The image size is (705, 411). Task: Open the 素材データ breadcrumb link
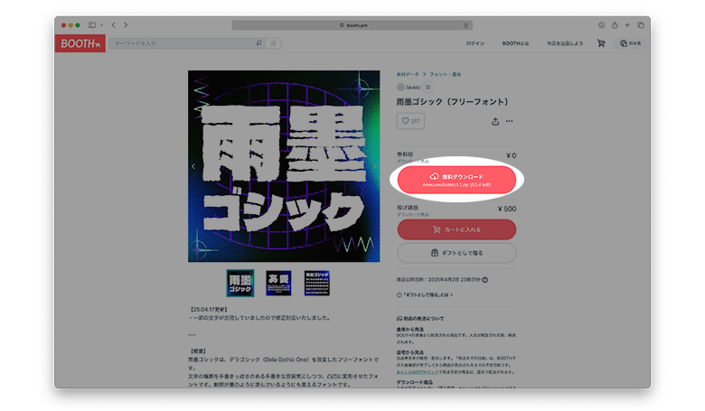pos(408,75)
